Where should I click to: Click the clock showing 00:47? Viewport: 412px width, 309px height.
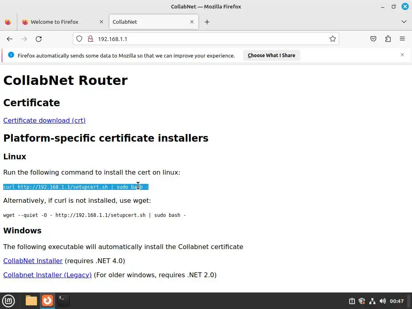(397, 301)
